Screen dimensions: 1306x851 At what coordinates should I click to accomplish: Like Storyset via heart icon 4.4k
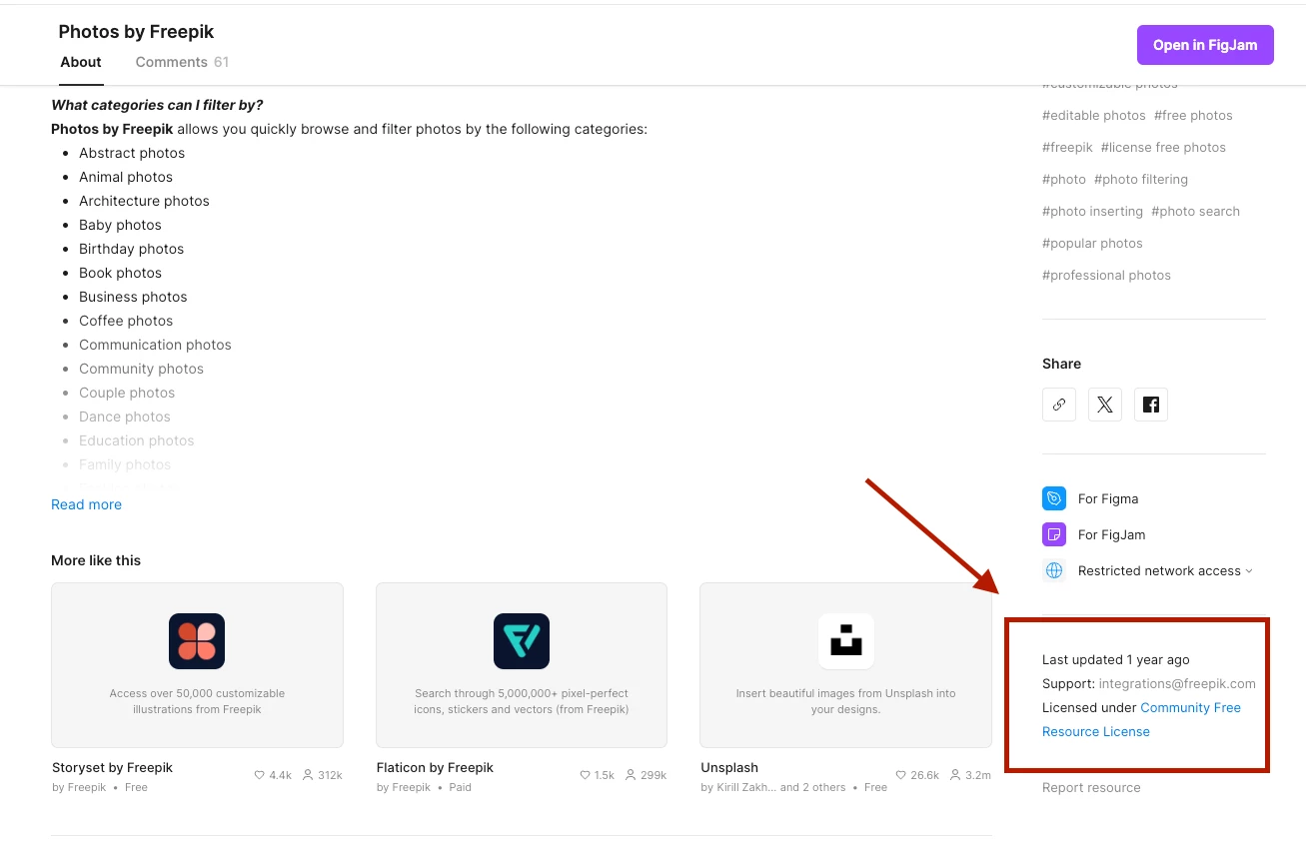[x=260, y=775]
